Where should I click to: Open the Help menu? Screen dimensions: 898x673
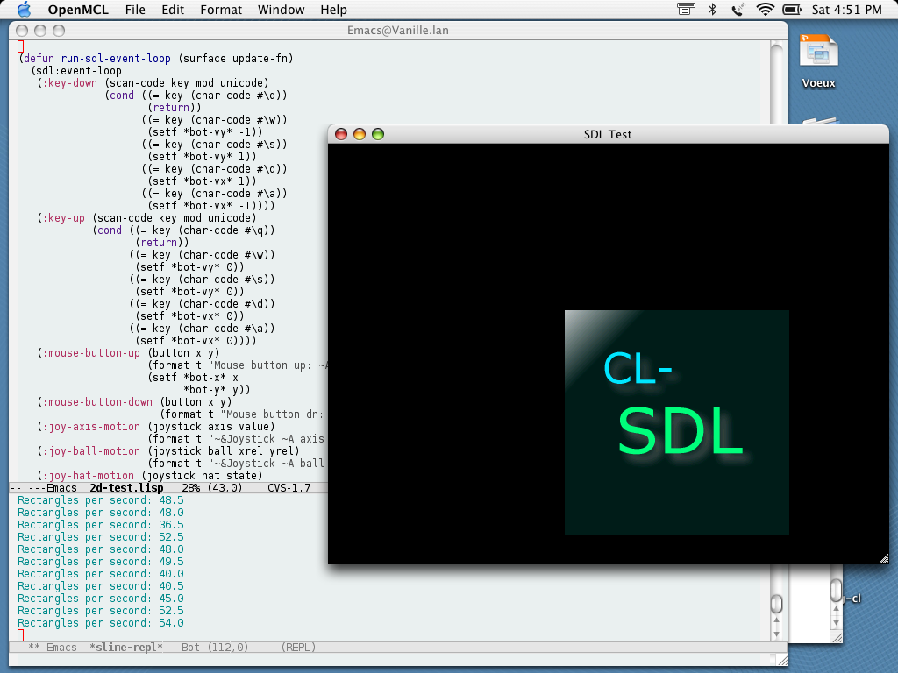point(333,10)
